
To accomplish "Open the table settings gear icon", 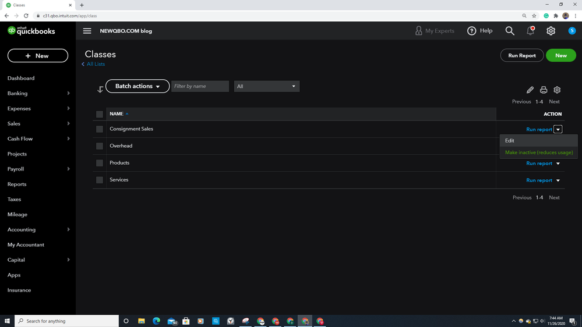I will click(557, 90).
